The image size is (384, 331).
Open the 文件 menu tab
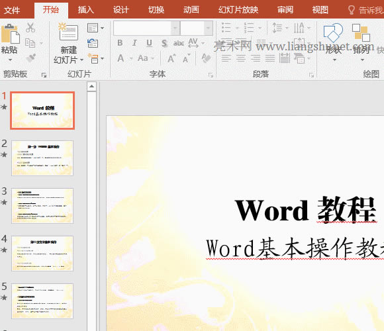click(12, 10)
